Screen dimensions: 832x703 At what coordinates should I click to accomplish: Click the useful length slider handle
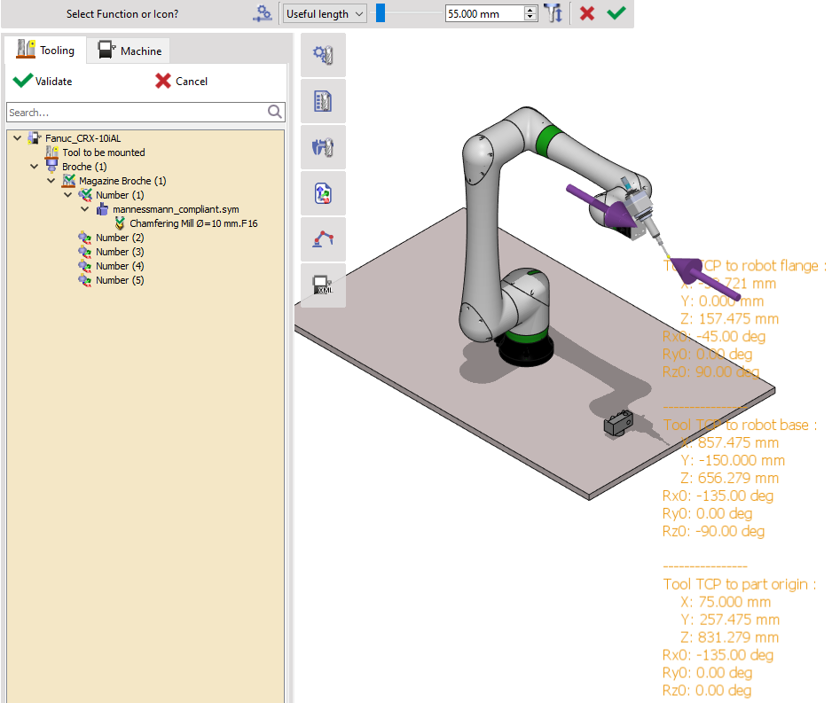[x=381, y=13]
